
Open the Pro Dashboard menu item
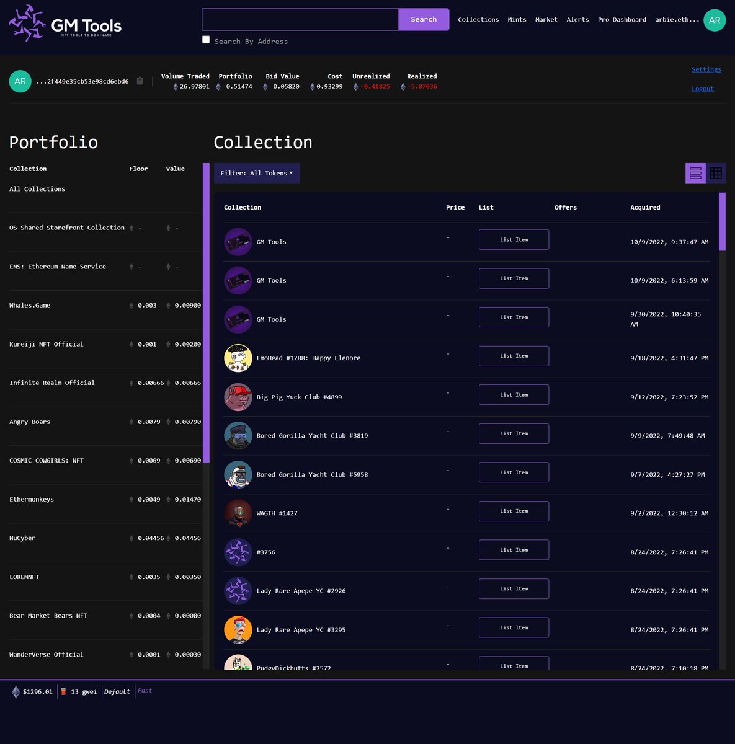point(622,19)
